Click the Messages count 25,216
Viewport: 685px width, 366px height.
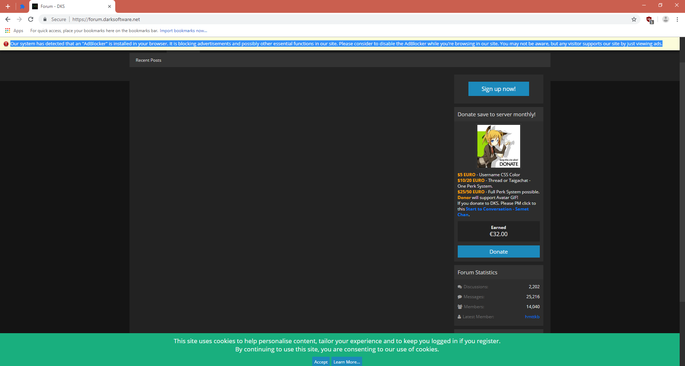click(x=533, y=297)
